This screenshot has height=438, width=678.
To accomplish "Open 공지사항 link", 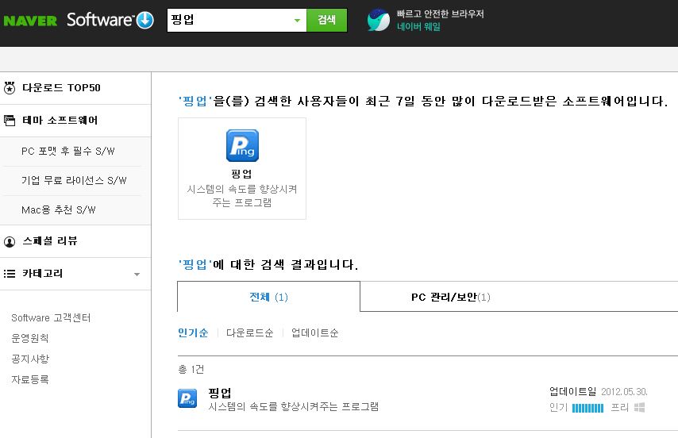I will coord(30,359).
